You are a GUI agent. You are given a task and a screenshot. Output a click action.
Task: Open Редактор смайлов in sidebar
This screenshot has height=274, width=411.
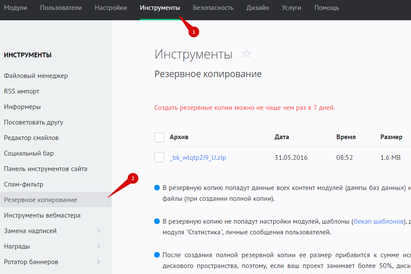tap(31, 138)
